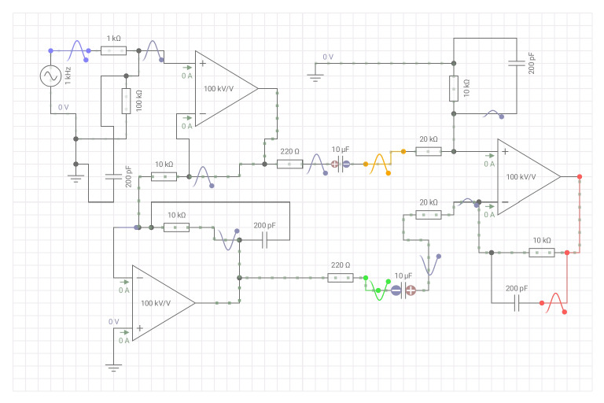Click the '0 V' label on the top ground rail
604x403 pixels.
coord(328,57)
